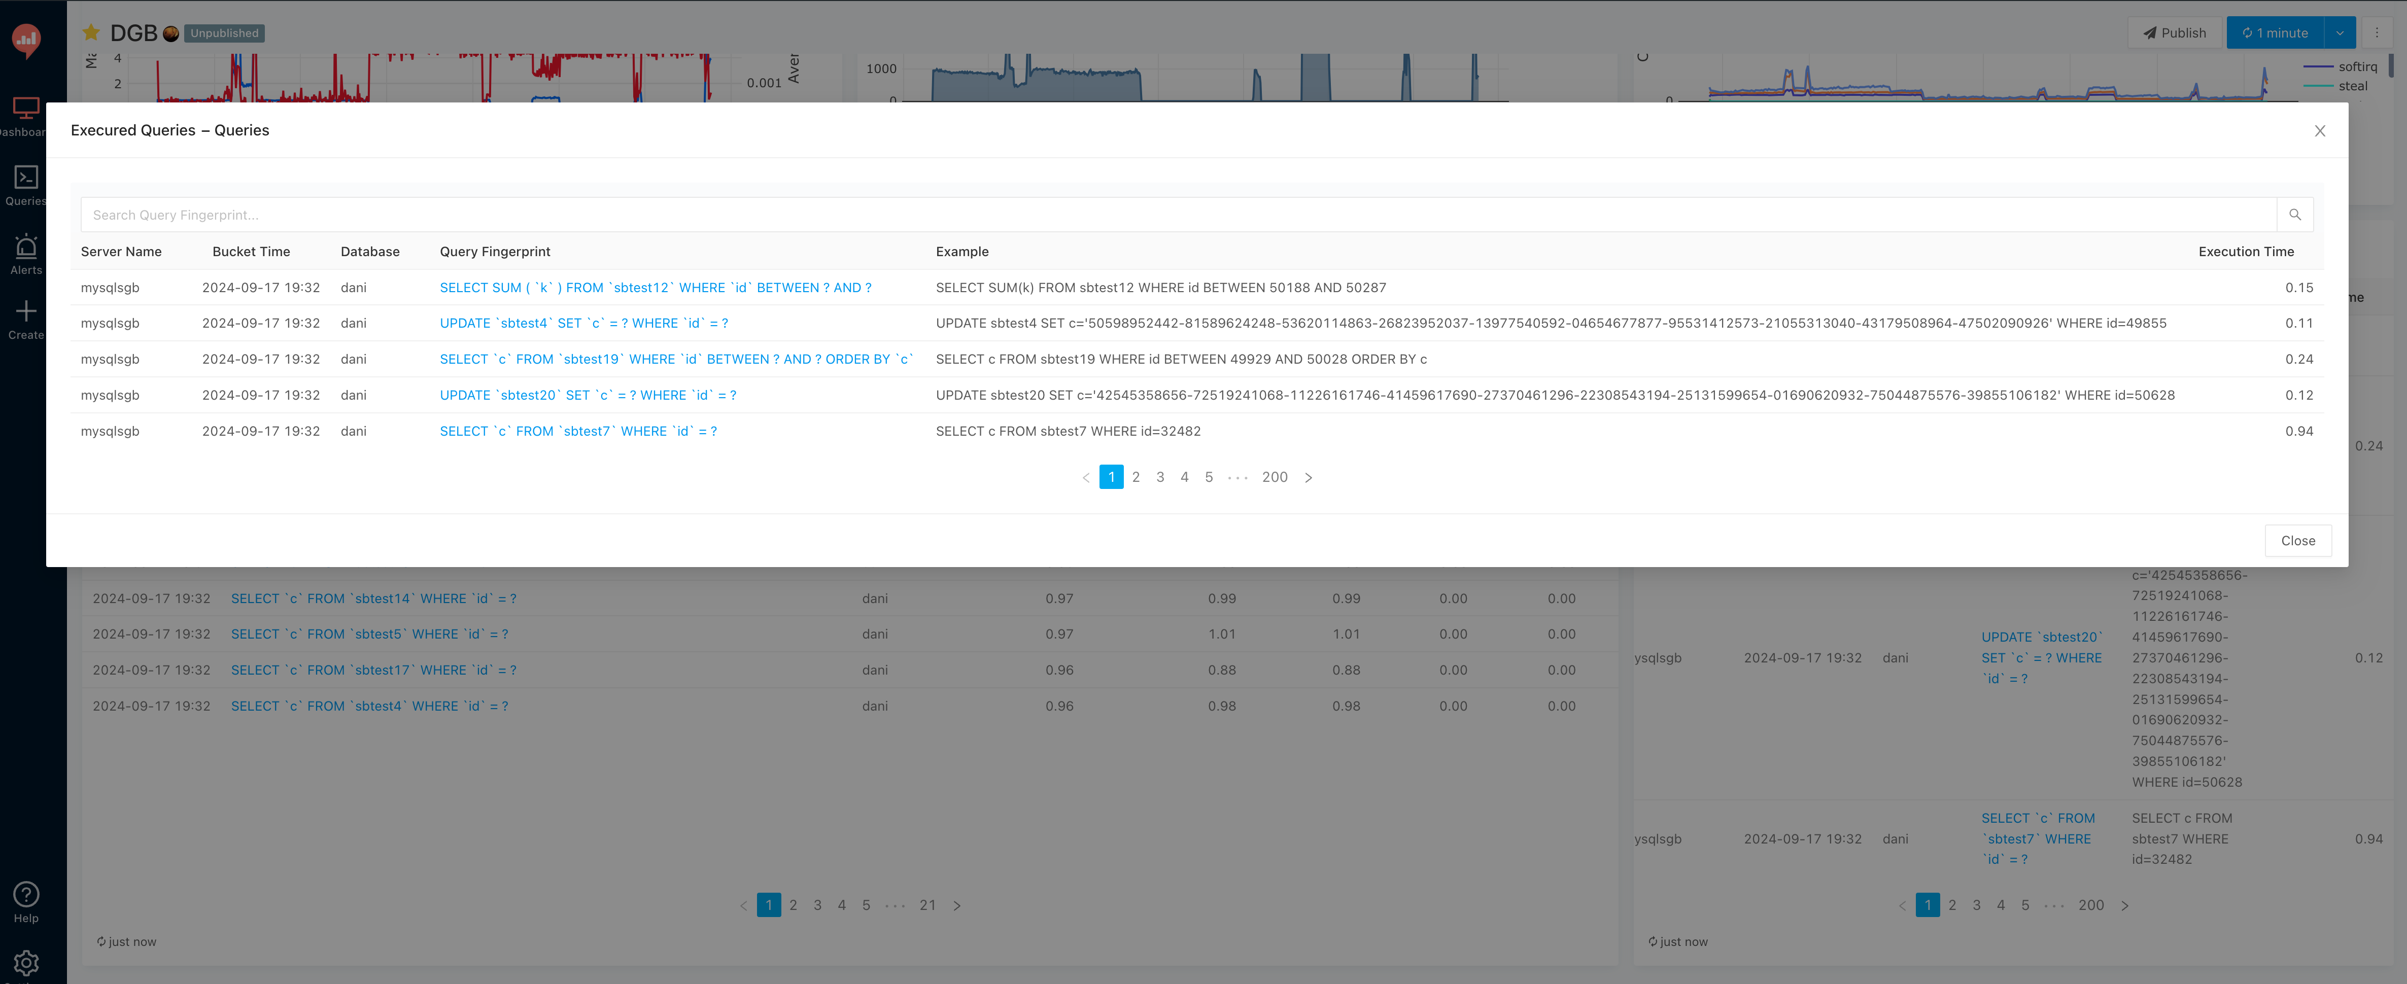Open the Create menu in sidebar
Screen dimensions: 2407x984
[25, 321]
